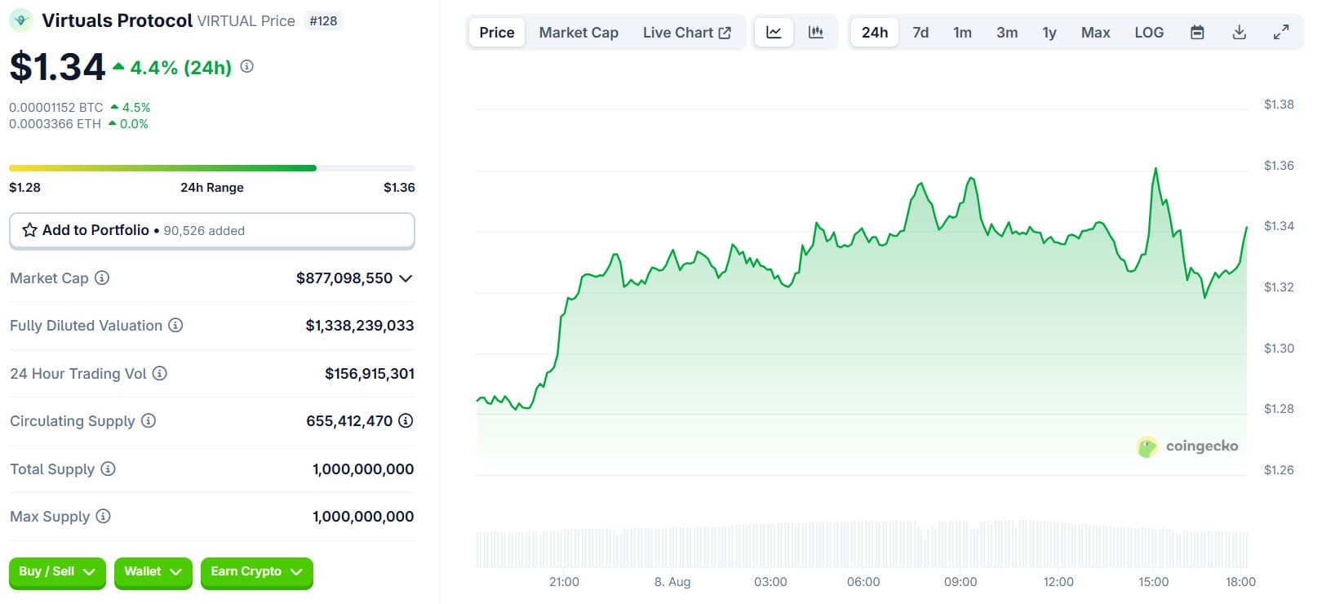This screenshot has height=604, width=1322.
Task: Click the Max Supply 1,000,000,000 value
Action: (x=363, y=517)
